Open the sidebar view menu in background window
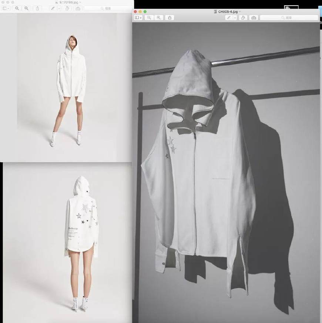The image size is (322, 323). pyautogui.click(x=6, y=8)
